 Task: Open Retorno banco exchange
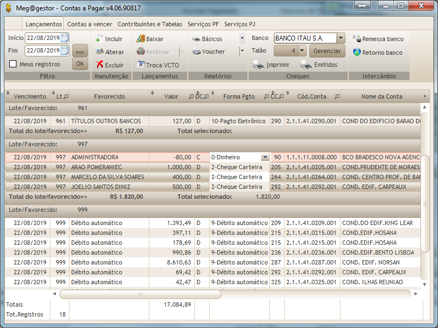point(357,53)
